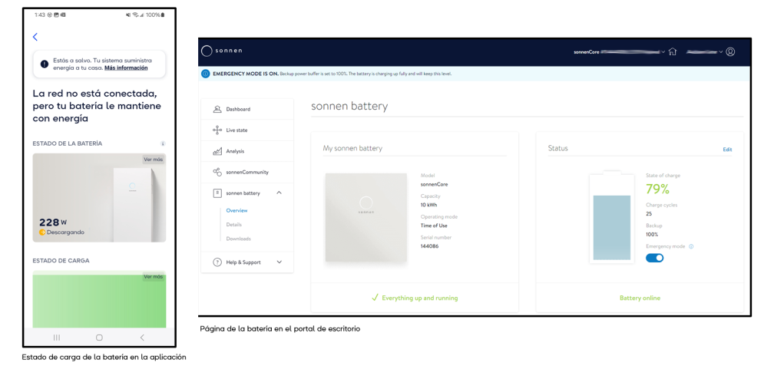Click the checkmark icon beside Everything up and running
The image size is (774, 369).
click(375, 298)
